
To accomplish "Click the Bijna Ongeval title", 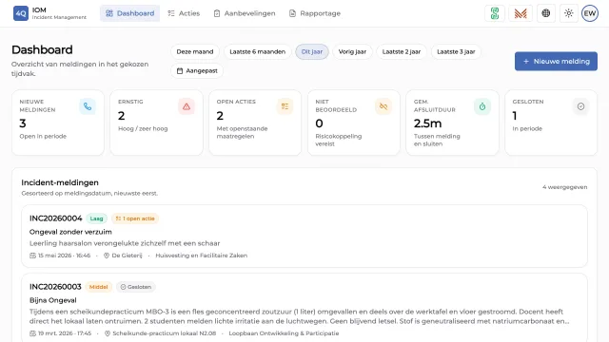I will [x=53, y=300].
